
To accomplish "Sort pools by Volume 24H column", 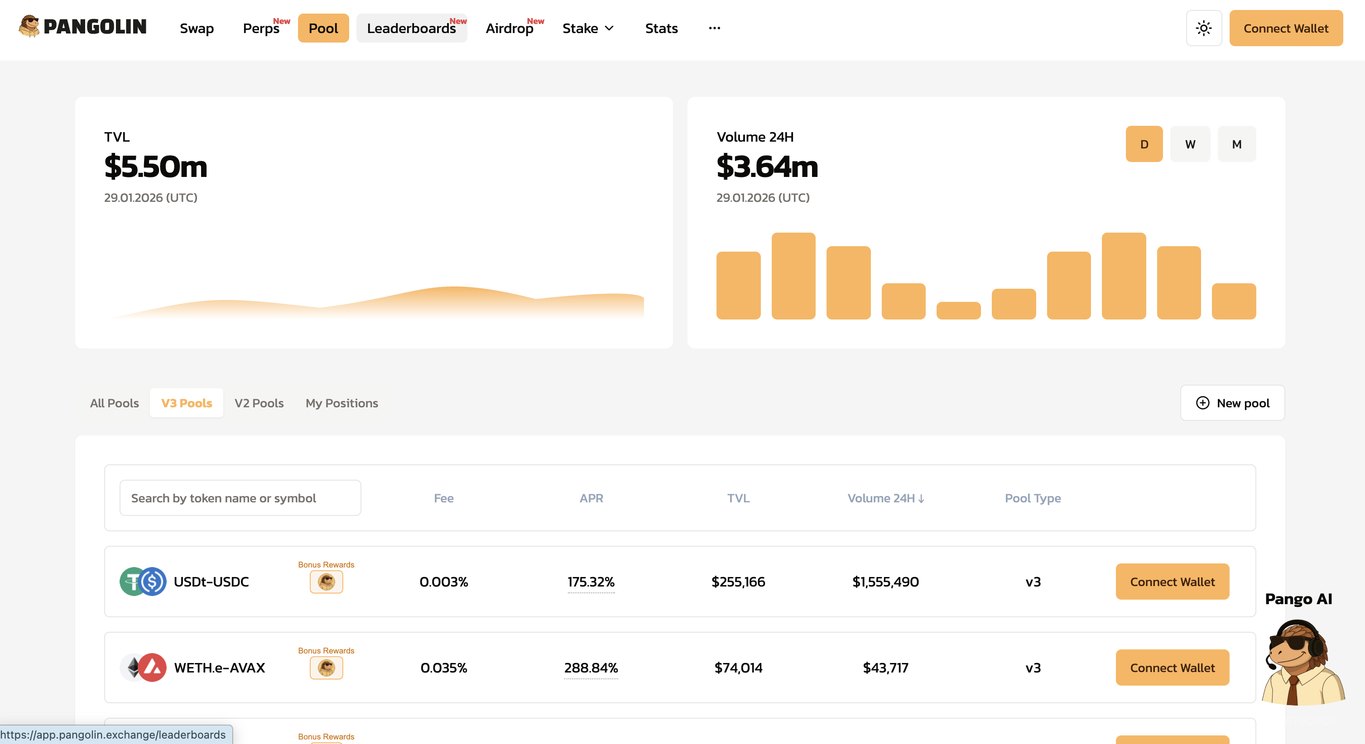I will point(885,498).
